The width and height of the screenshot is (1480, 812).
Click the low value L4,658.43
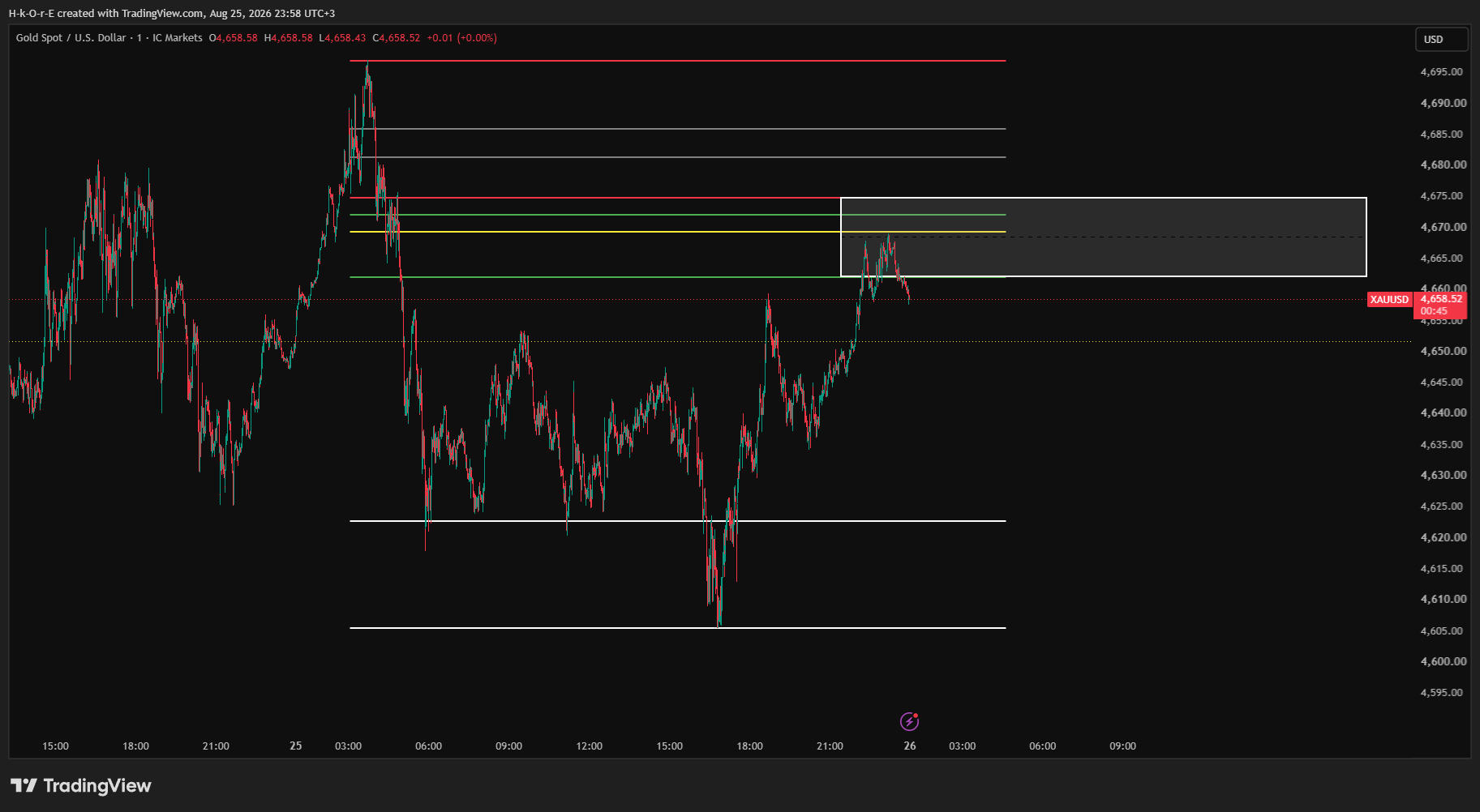coord(342,38)
